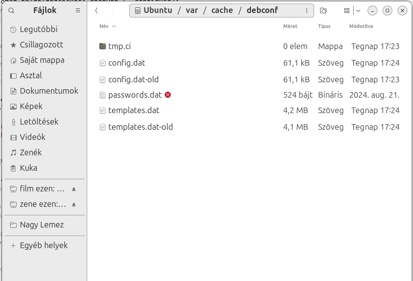The width and height of the screenshot is (413, 281).
Task: Navigate to 'var' in the path bar
Action: pyautogui.click(x=192, y=11)
